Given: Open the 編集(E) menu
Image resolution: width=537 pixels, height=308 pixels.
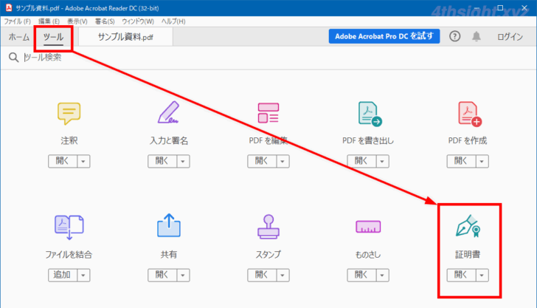Looking at the screenshot, I should coord(49,21).
